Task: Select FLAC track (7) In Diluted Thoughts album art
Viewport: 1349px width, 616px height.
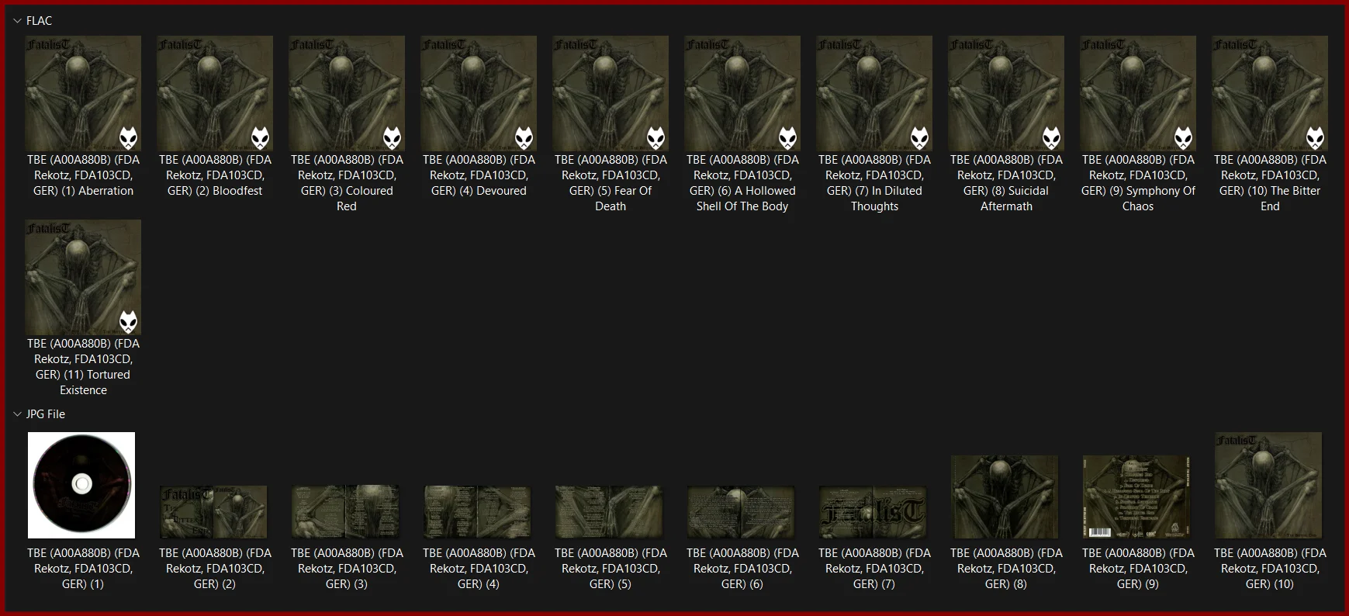Action: [874, 93]
